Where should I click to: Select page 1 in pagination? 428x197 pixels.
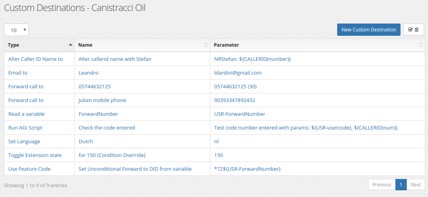(x=401, y=184)
